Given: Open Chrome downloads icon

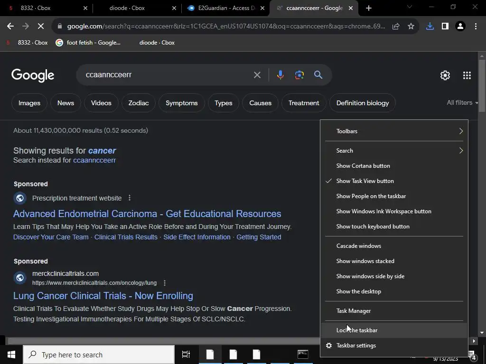Looking at the screenshot, I should 430,27.
